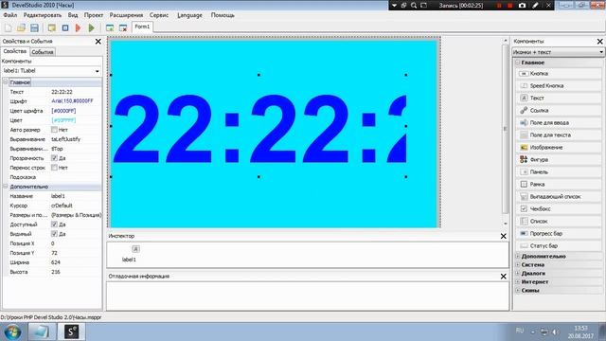Viewport: 606px width, 341px height.
Task: Collapse the Дополнительно property group
Action: tap(6, 187)
